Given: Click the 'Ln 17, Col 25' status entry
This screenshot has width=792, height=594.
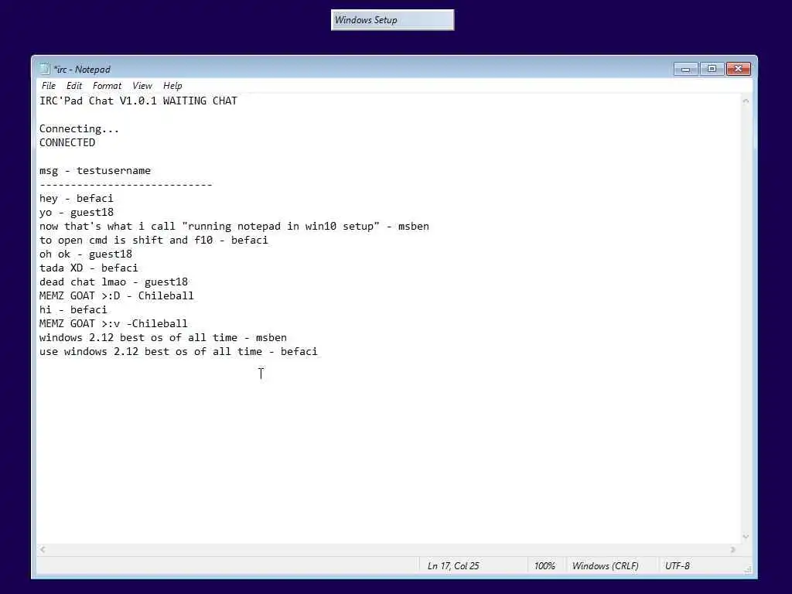Looking at the screenshot, I should tap(453, 565).
